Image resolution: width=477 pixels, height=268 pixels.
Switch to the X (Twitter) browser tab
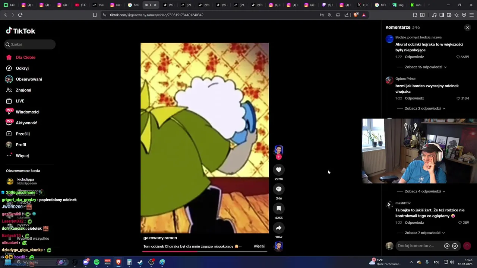click(x=362, y=5)
